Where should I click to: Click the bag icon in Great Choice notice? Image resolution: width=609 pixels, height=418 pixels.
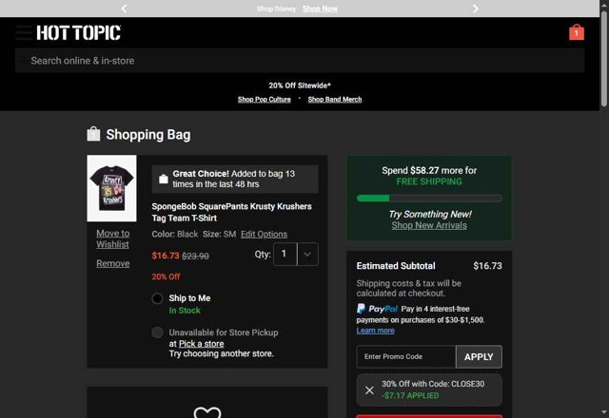[164, 179]
